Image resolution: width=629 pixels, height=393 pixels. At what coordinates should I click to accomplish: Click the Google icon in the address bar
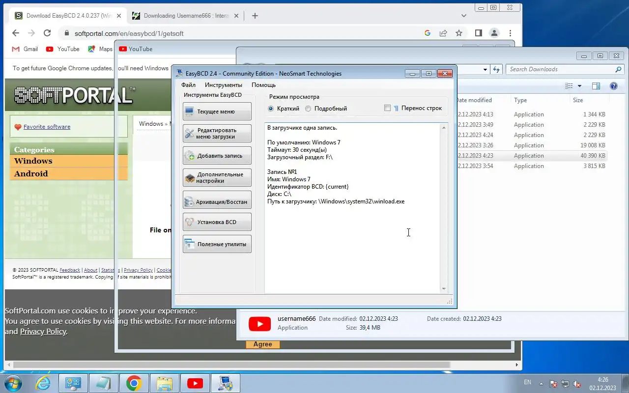(x=428, y=33)
